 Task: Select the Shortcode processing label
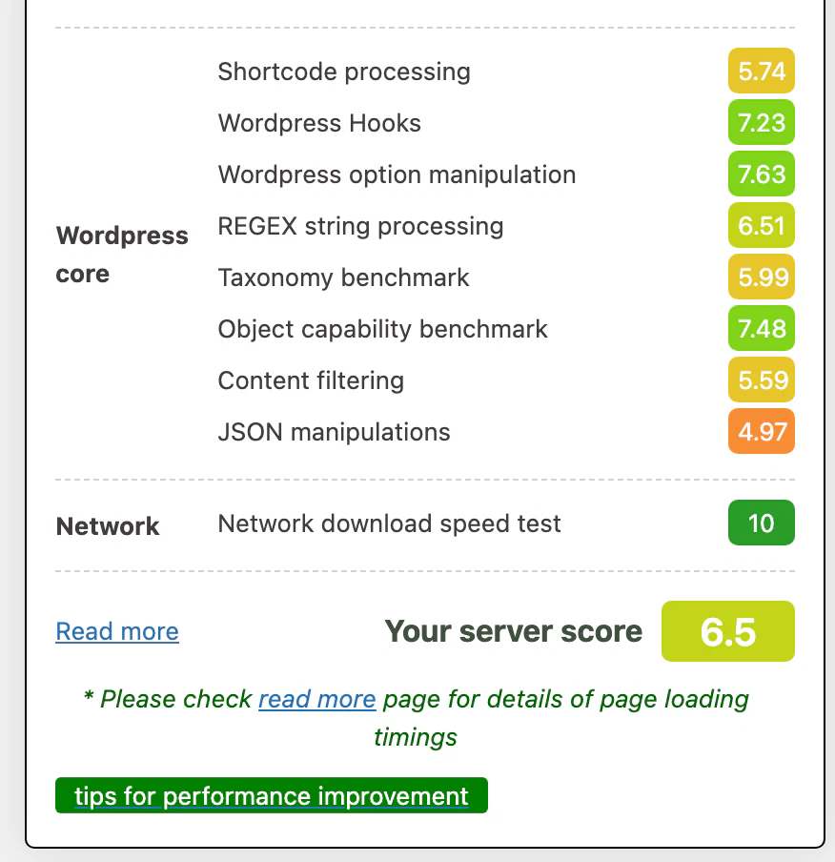[x=344, y=72]
